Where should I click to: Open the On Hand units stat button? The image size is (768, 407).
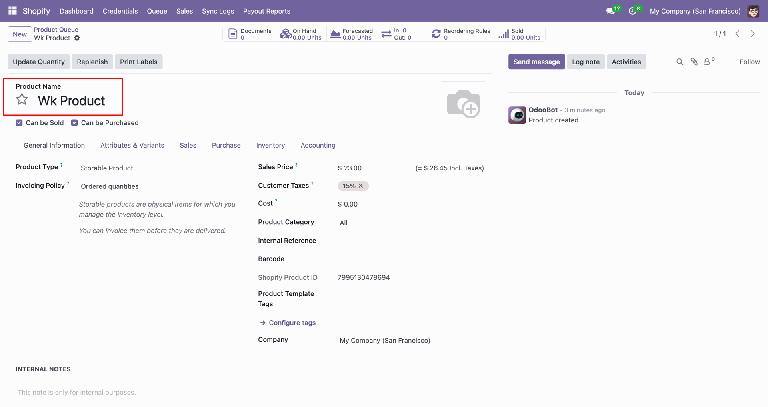pyautogui.click(x=301, y=34)
